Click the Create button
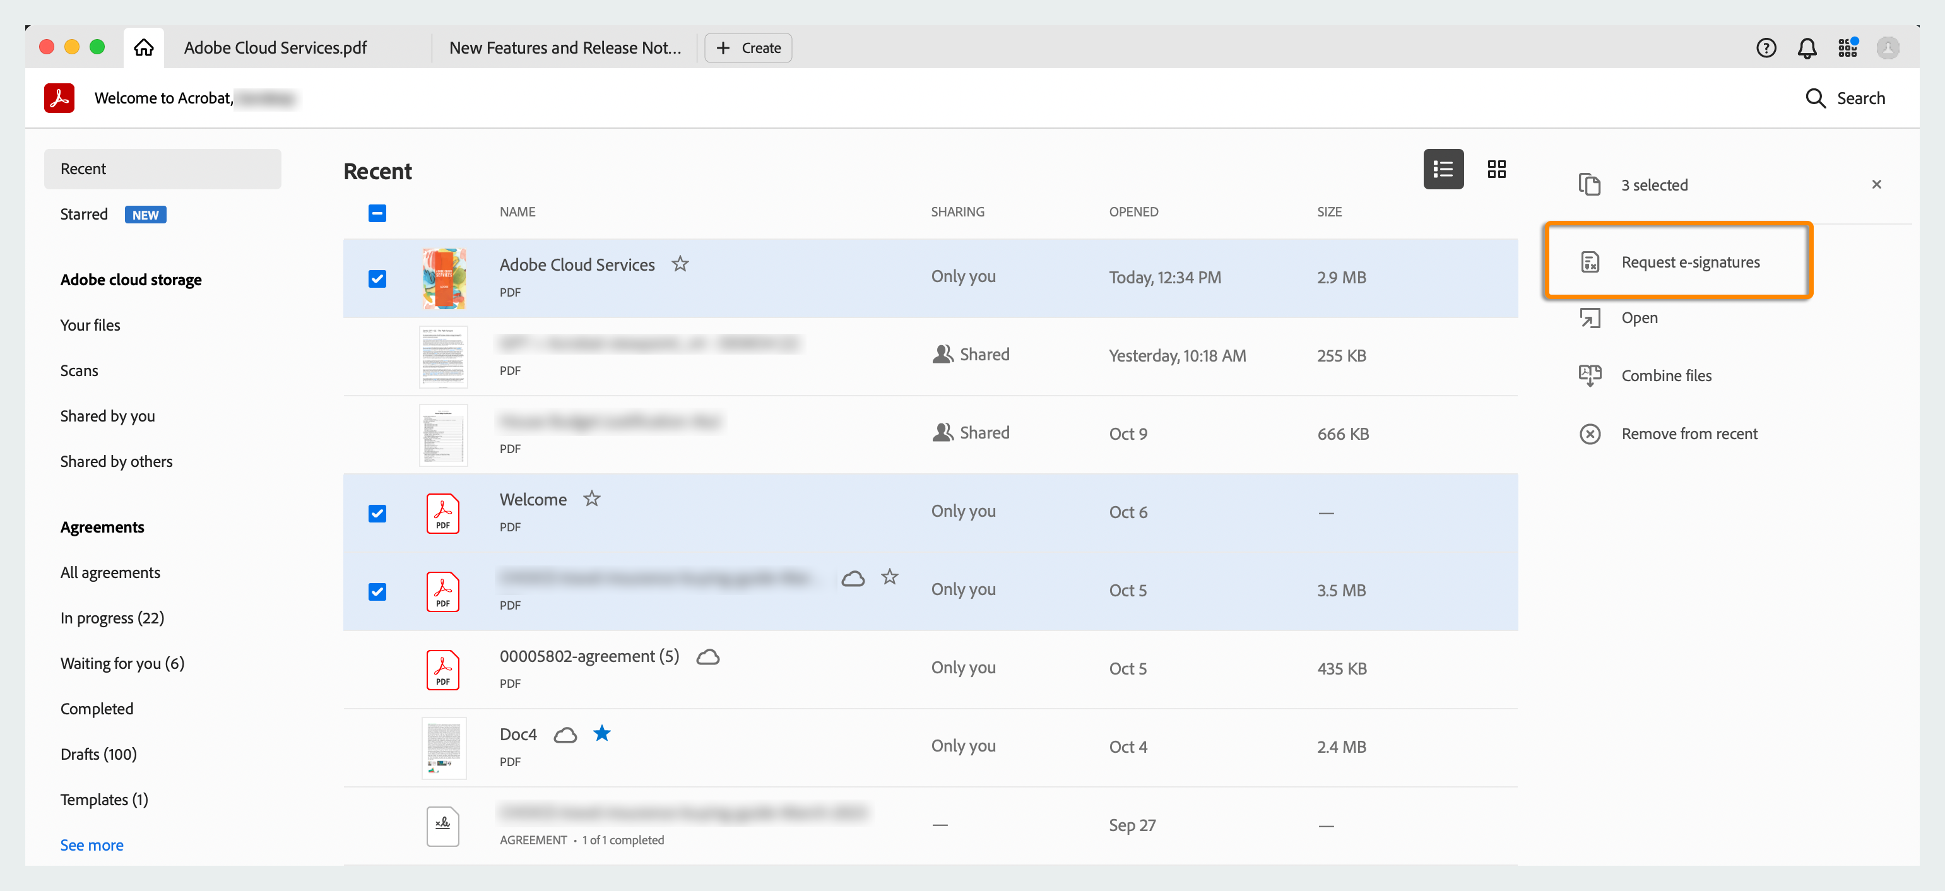Screen dimensions: 1945x891 click(x=747, y=49)
